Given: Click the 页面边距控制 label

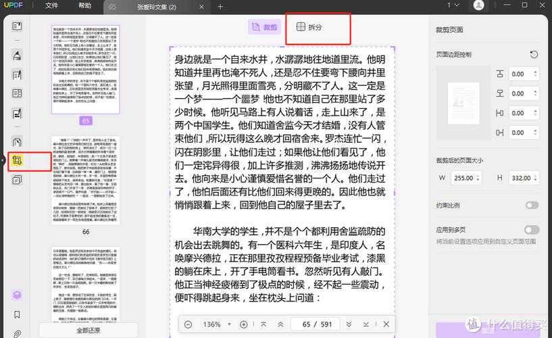Looking at the screenshot, I should coord(453,54).
